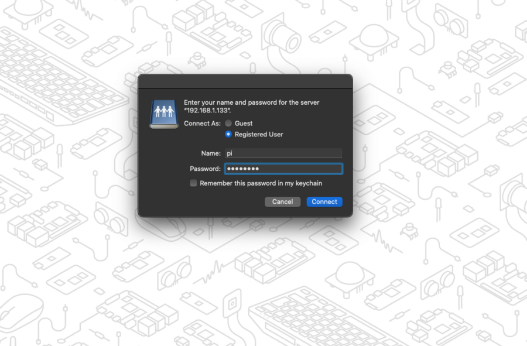The height and width of the screenshot is (346, 527).
Task: Enable Remember this password in my keychain
Action: (x=193, y=183)
